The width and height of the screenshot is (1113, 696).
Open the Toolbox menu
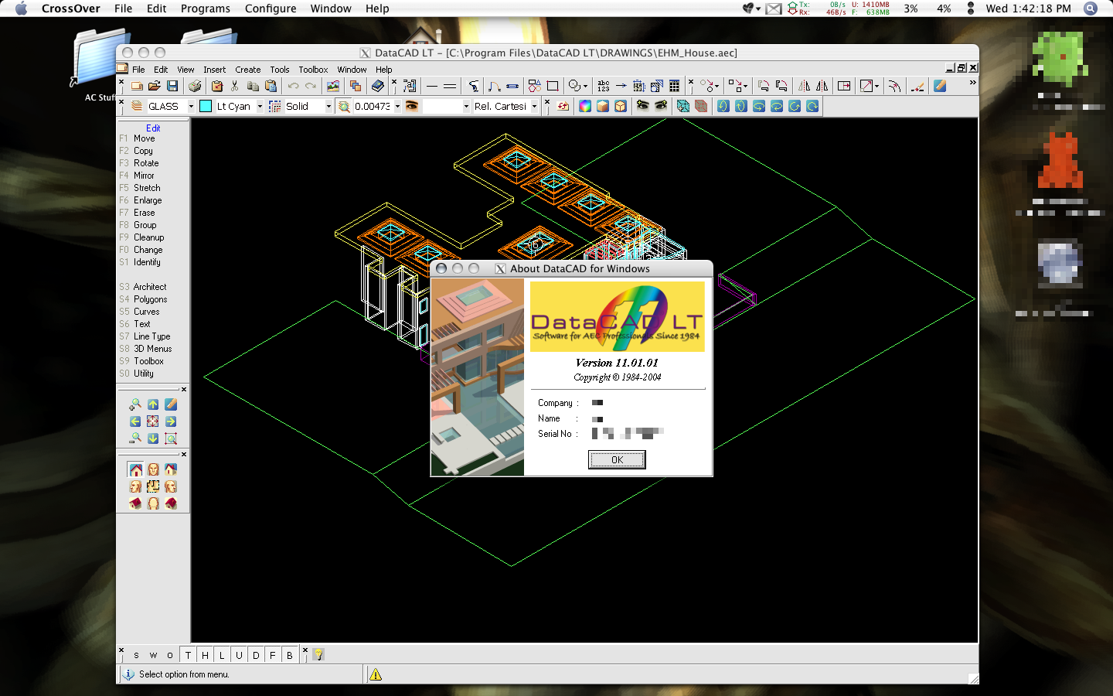(x=313, y=70)
